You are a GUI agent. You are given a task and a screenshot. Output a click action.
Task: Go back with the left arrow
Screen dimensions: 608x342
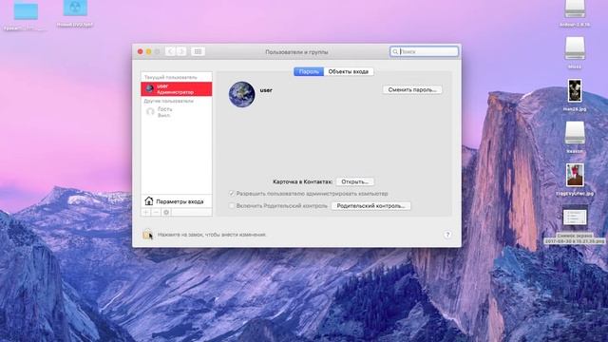[x=170, y=51]
